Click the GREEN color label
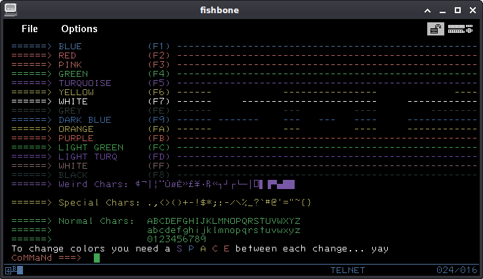Screen dimensions: 483x279 coord(73,74)
